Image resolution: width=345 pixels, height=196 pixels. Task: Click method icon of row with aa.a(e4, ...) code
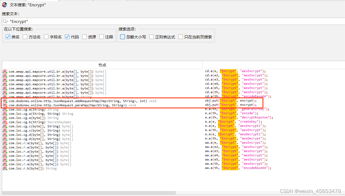click(5, 156)
